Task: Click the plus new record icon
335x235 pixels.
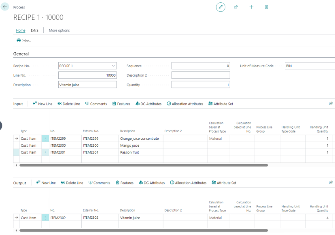Action: point(251,7)
